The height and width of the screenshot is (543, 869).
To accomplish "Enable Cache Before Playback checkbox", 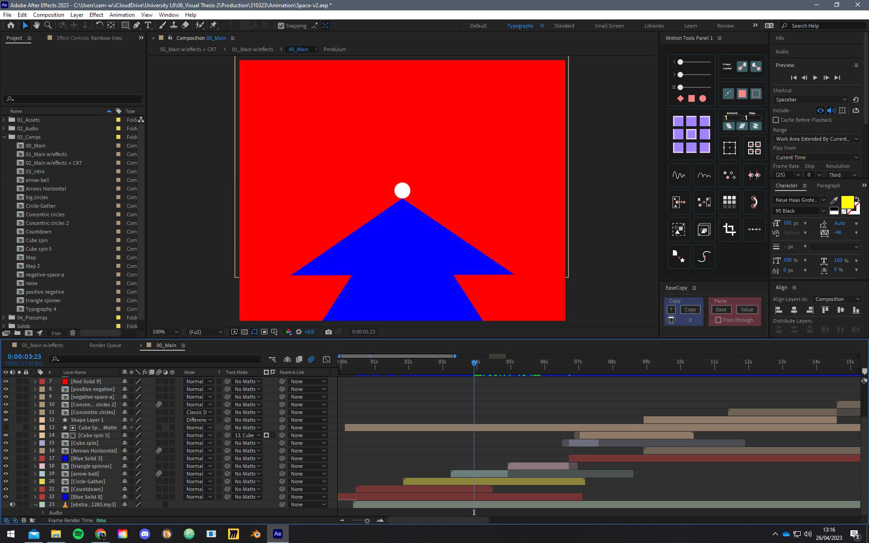I will tap(776, 120).
